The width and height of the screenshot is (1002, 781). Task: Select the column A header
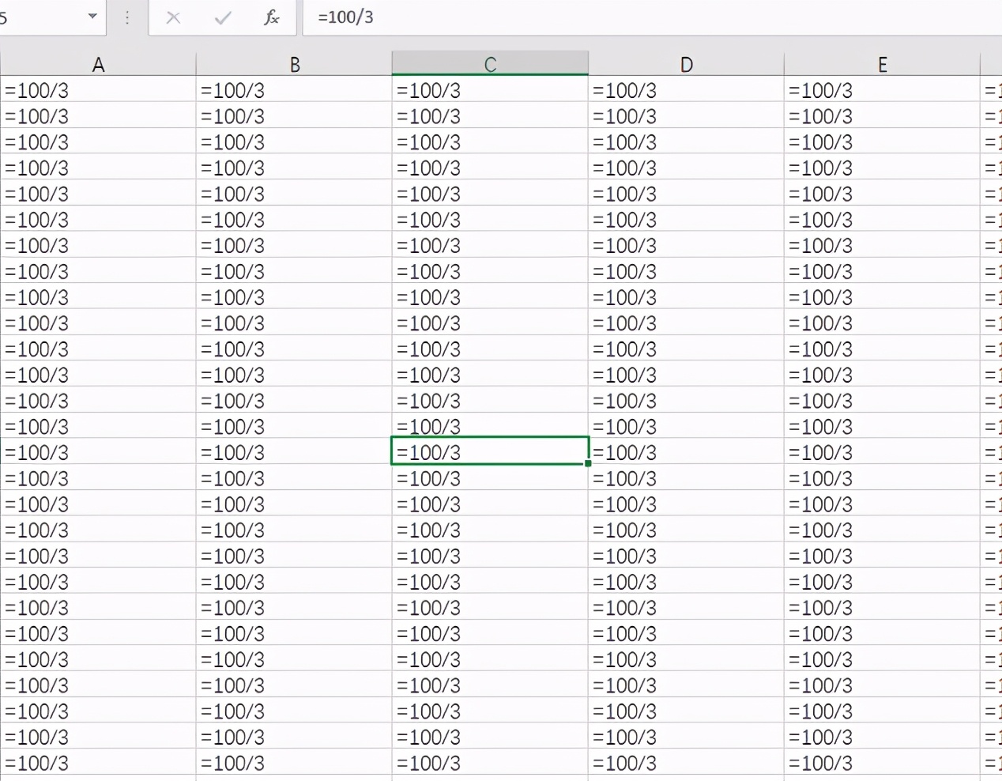[98, 62]
